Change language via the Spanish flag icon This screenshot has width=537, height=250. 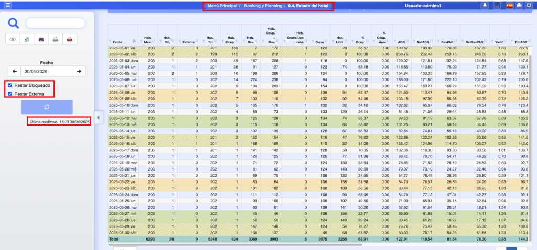[x=510, y=5]
